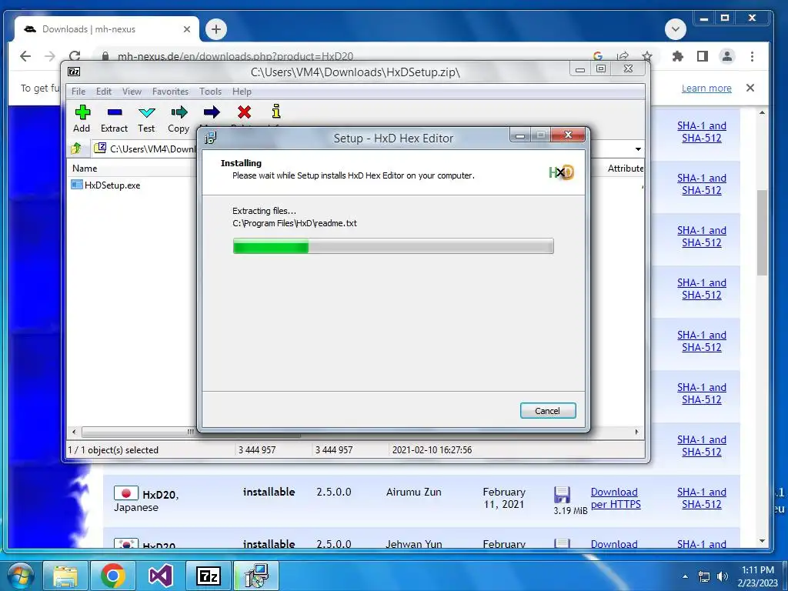
Task: Bookmark this page with star icon
Action: coord(647,56)
